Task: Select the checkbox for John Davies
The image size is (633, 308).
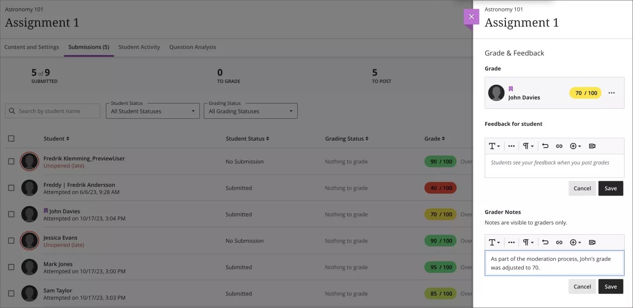Action: [x=11, y=214]
